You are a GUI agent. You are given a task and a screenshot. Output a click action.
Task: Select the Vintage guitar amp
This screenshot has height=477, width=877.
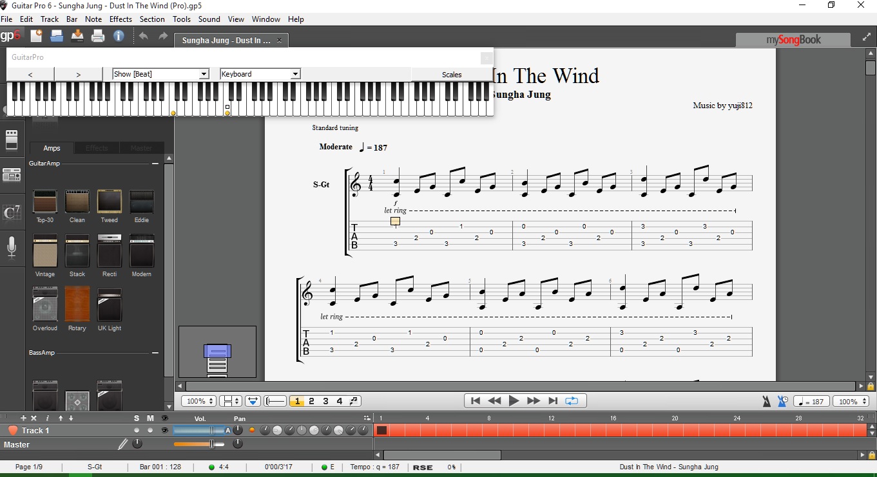(x=45, y=251)
